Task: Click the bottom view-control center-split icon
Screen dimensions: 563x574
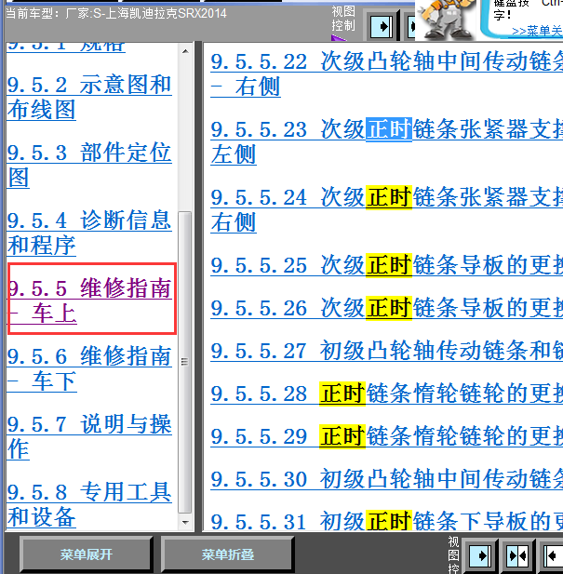Action: (516, 556)
